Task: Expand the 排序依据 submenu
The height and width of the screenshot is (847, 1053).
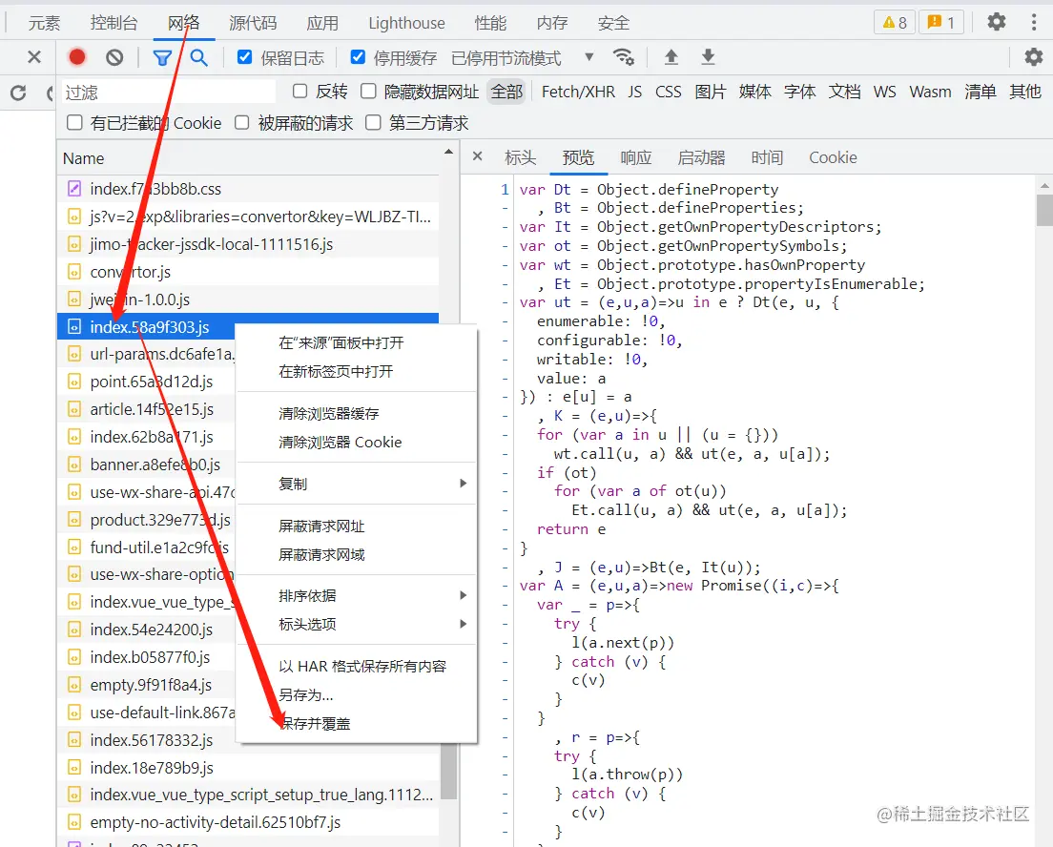Action: (357, 596)
